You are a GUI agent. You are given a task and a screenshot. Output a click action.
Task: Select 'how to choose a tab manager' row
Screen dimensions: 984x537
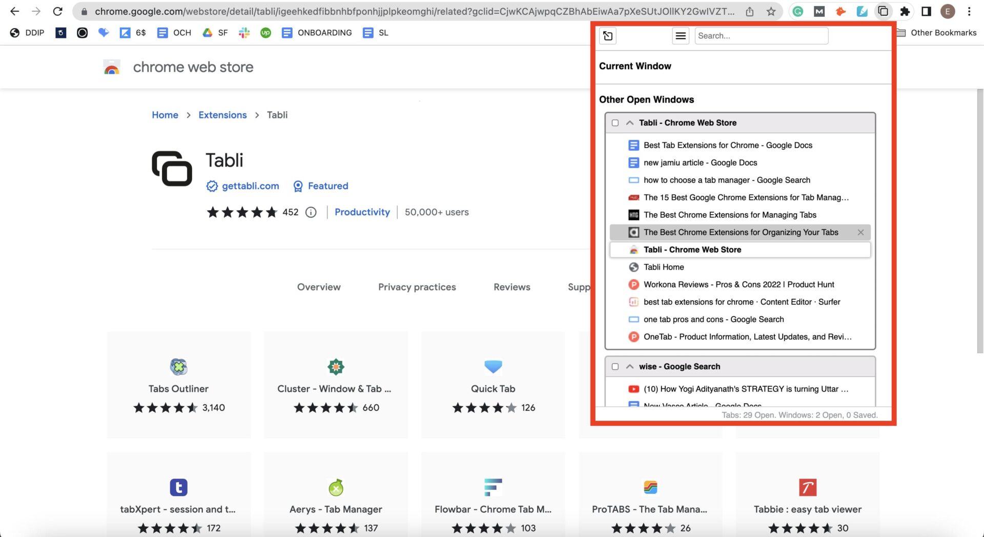pos(740,180)
